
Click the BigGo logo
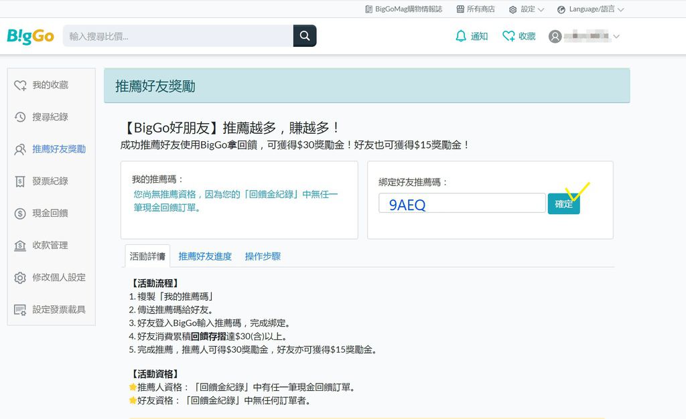[x=30, y=36]
